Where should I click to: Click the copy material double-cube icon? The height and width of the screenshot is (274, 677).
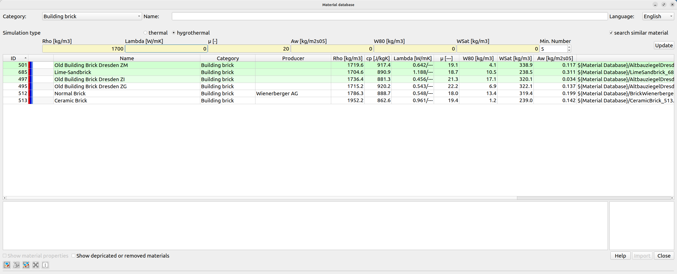(x=26, y=265)
